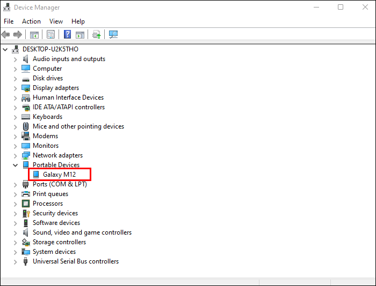Click the Security devices key icon
Viewport: 376px width, 286px height.
click(26, 213)
